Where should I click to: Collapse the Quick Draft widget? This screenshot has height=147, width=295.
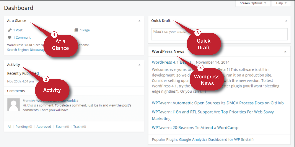click(x=286, y=21)
